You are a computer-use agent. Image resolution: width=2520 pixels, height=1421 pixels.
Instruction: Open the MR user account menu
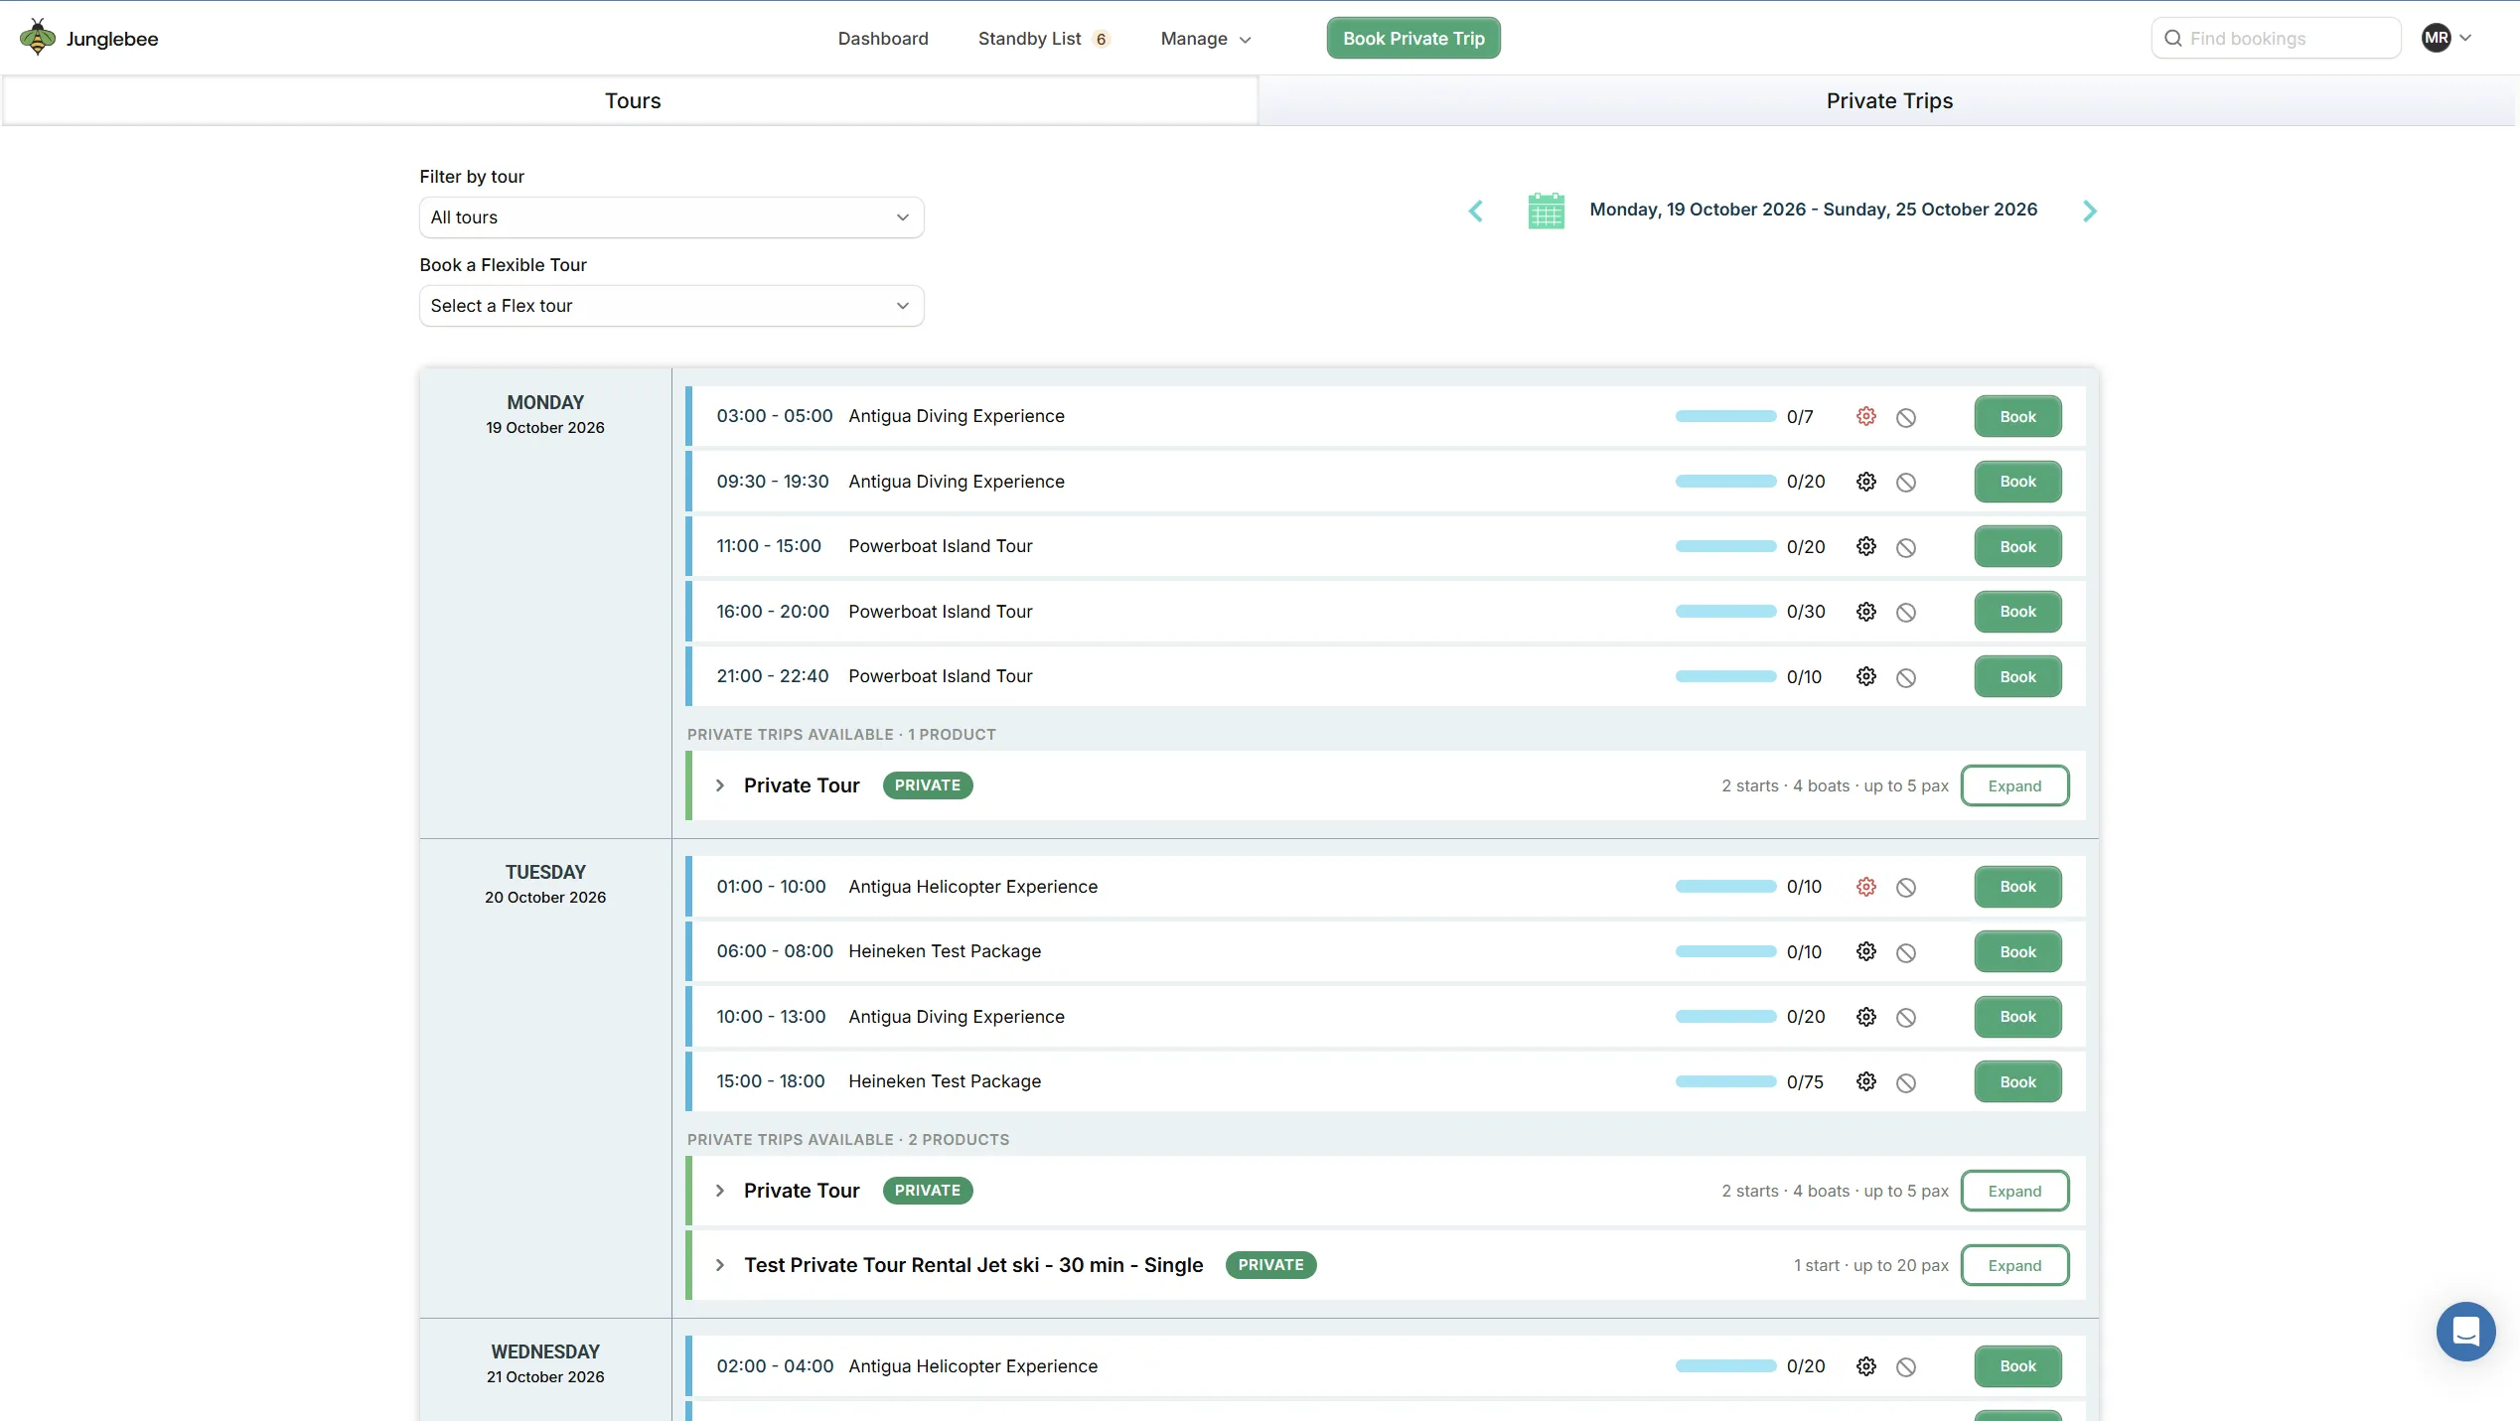tap(2446, 38)
